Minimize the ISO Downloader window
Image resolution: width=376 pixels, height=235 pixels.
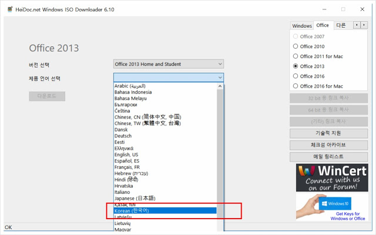pyautogui.click(x=324, y=9)
